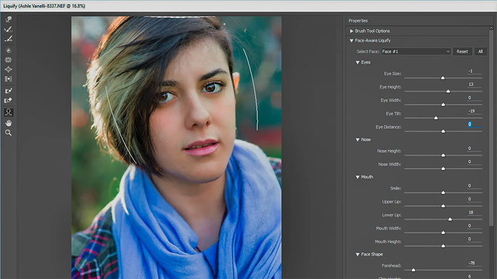Select the Hand tool
497x279 pixels.
pos(9,122)
